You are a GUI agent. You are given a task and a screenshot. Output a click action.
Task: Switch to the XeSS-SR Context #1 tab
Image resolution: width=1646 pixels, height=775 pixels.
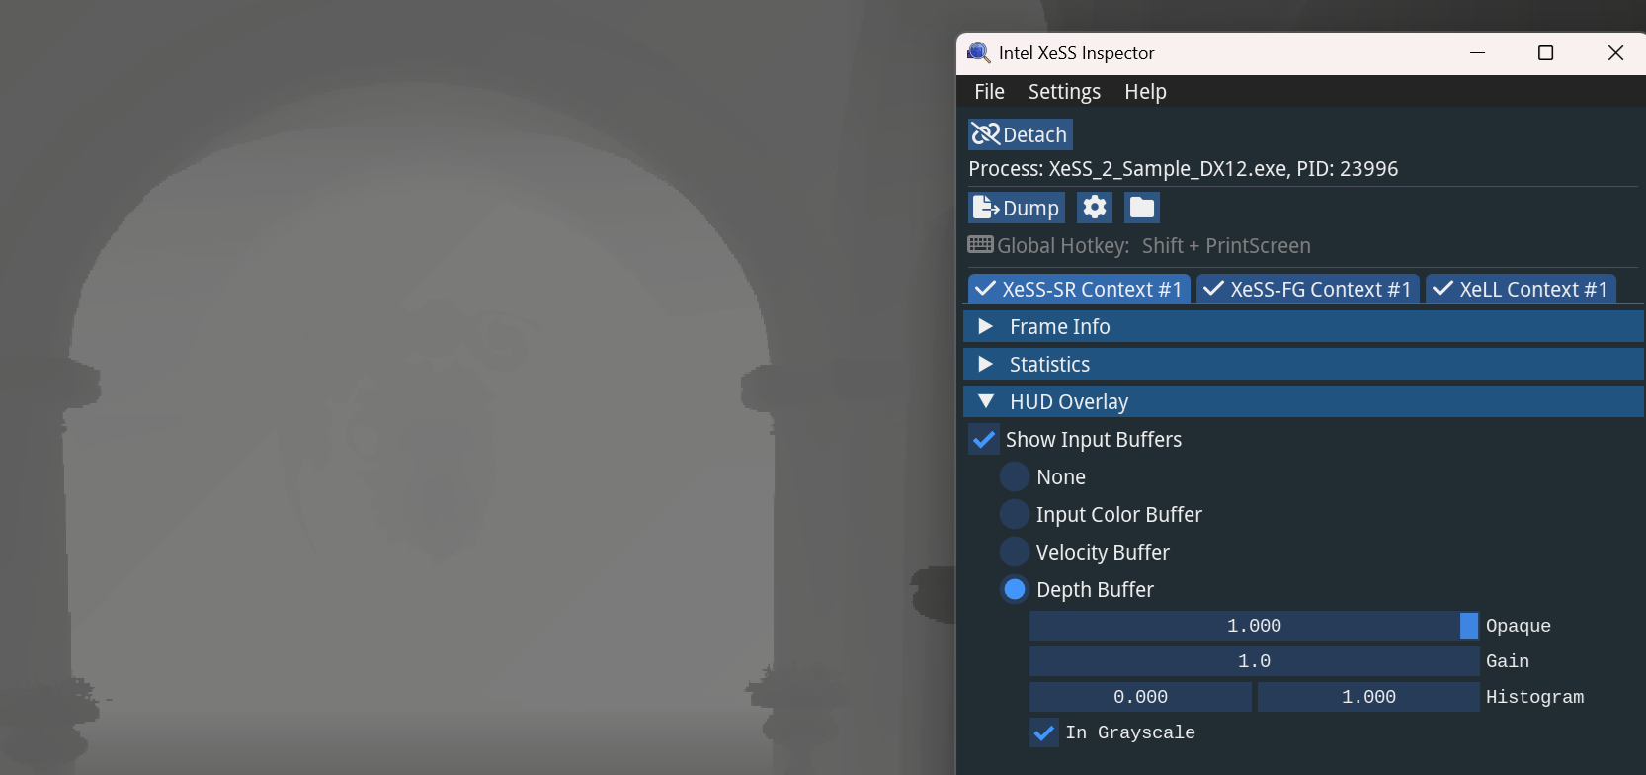(x=1079, y=289)
